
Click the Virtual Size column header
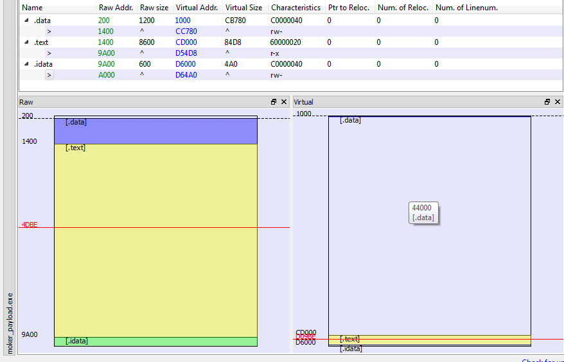tap(243, 8)
